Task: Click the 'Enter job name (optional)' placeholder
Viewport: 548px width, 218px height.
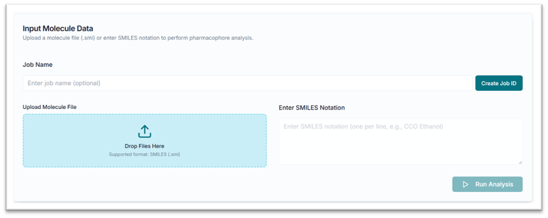Action: [x=64, y=83]
